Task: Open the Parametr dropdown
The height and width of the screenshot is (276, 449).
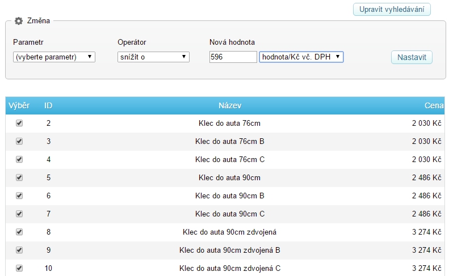Action: 54,57
